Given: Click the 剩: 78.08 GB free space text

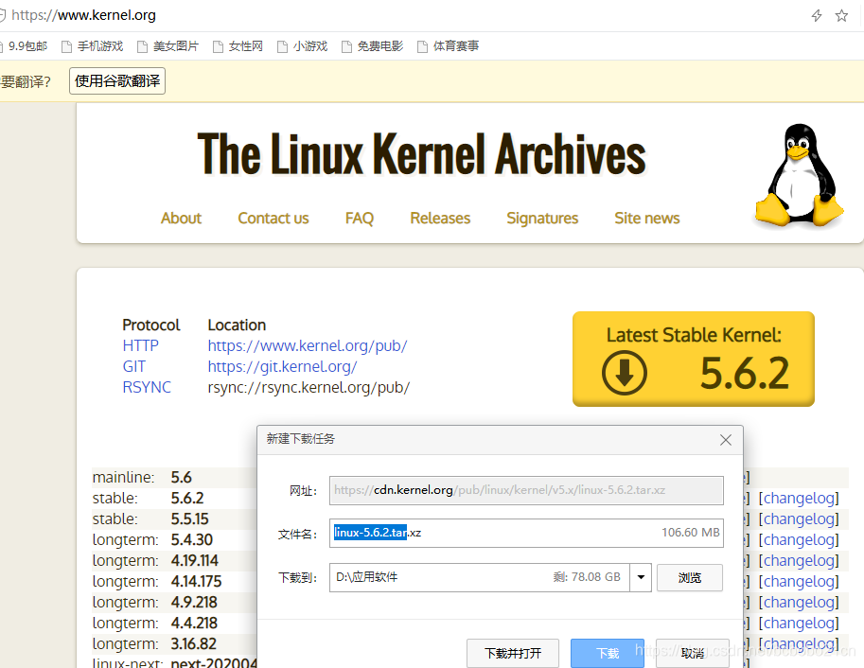Looking at the screenshot, I should coord(587,577).
